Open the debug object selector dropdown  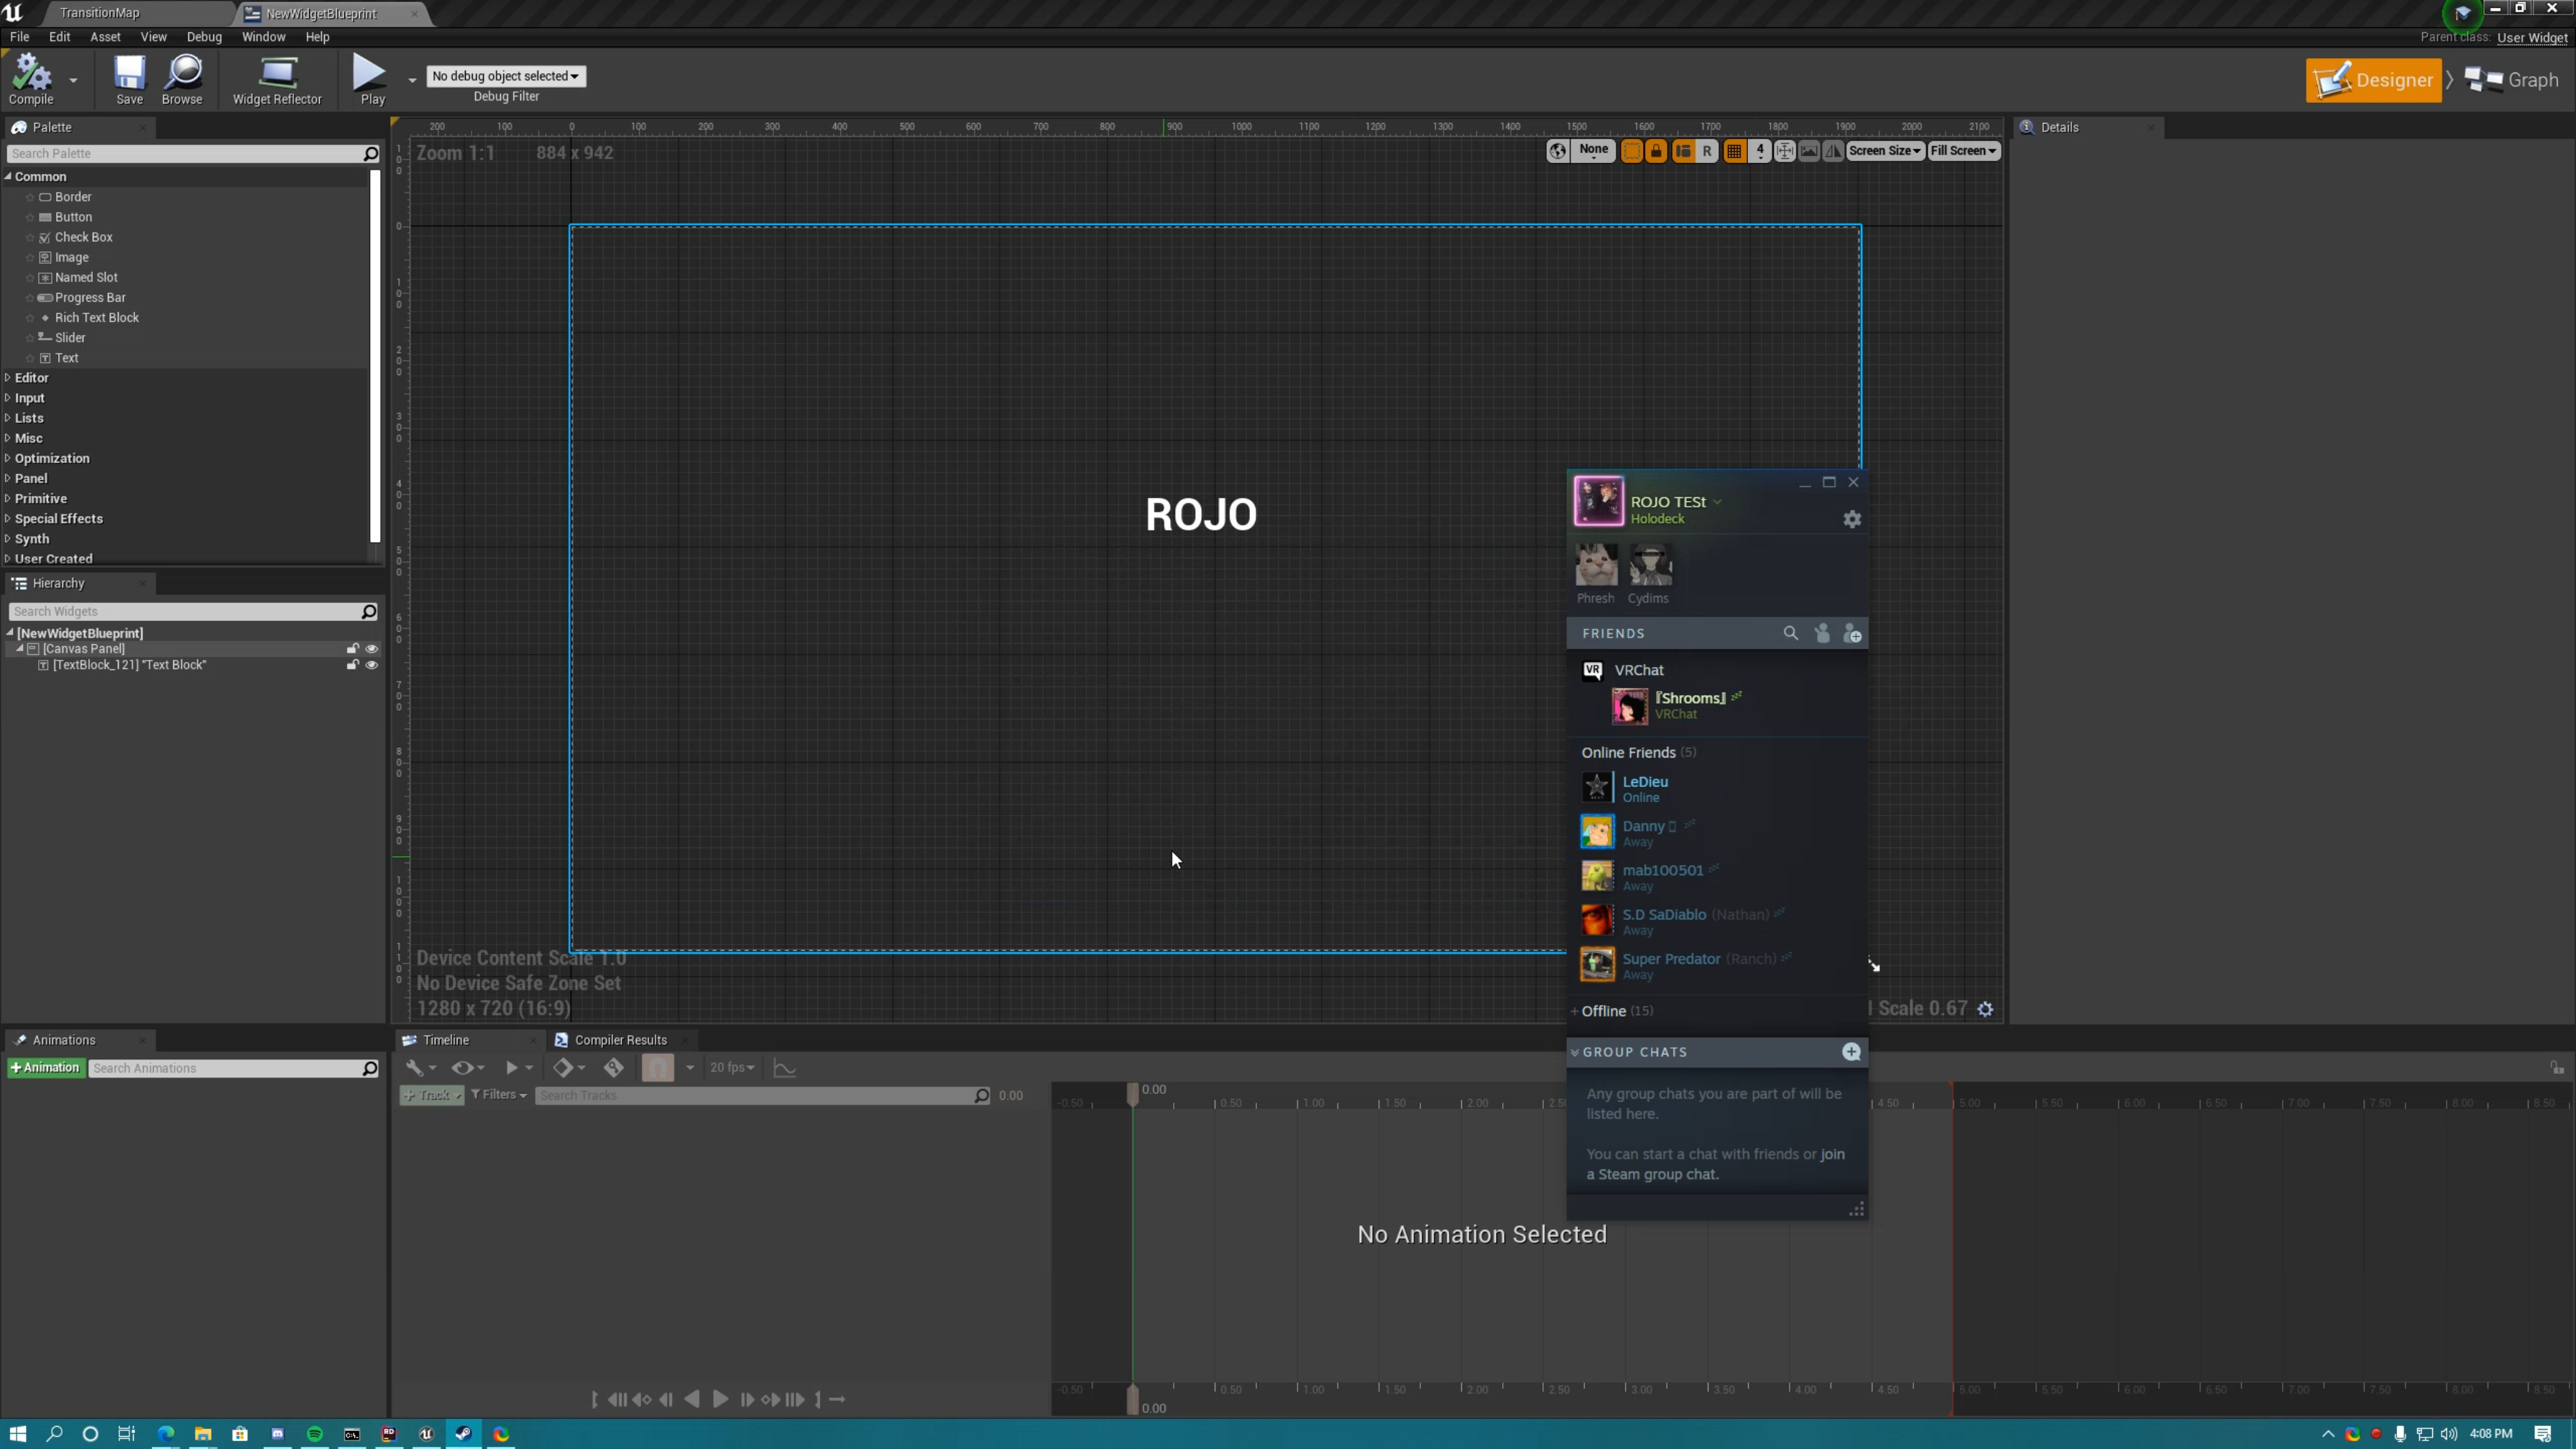506,76
